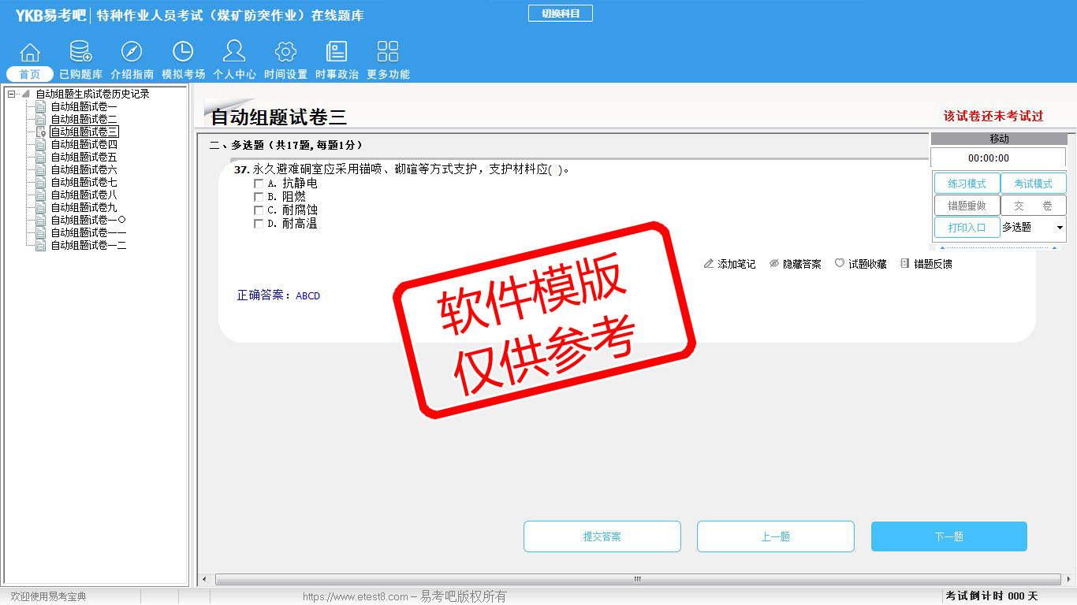The width and height of the screenshot is (1077, 605).
Task: Select 自动组题试卷一〇 in the tree
Action: [x=88, y=220]
